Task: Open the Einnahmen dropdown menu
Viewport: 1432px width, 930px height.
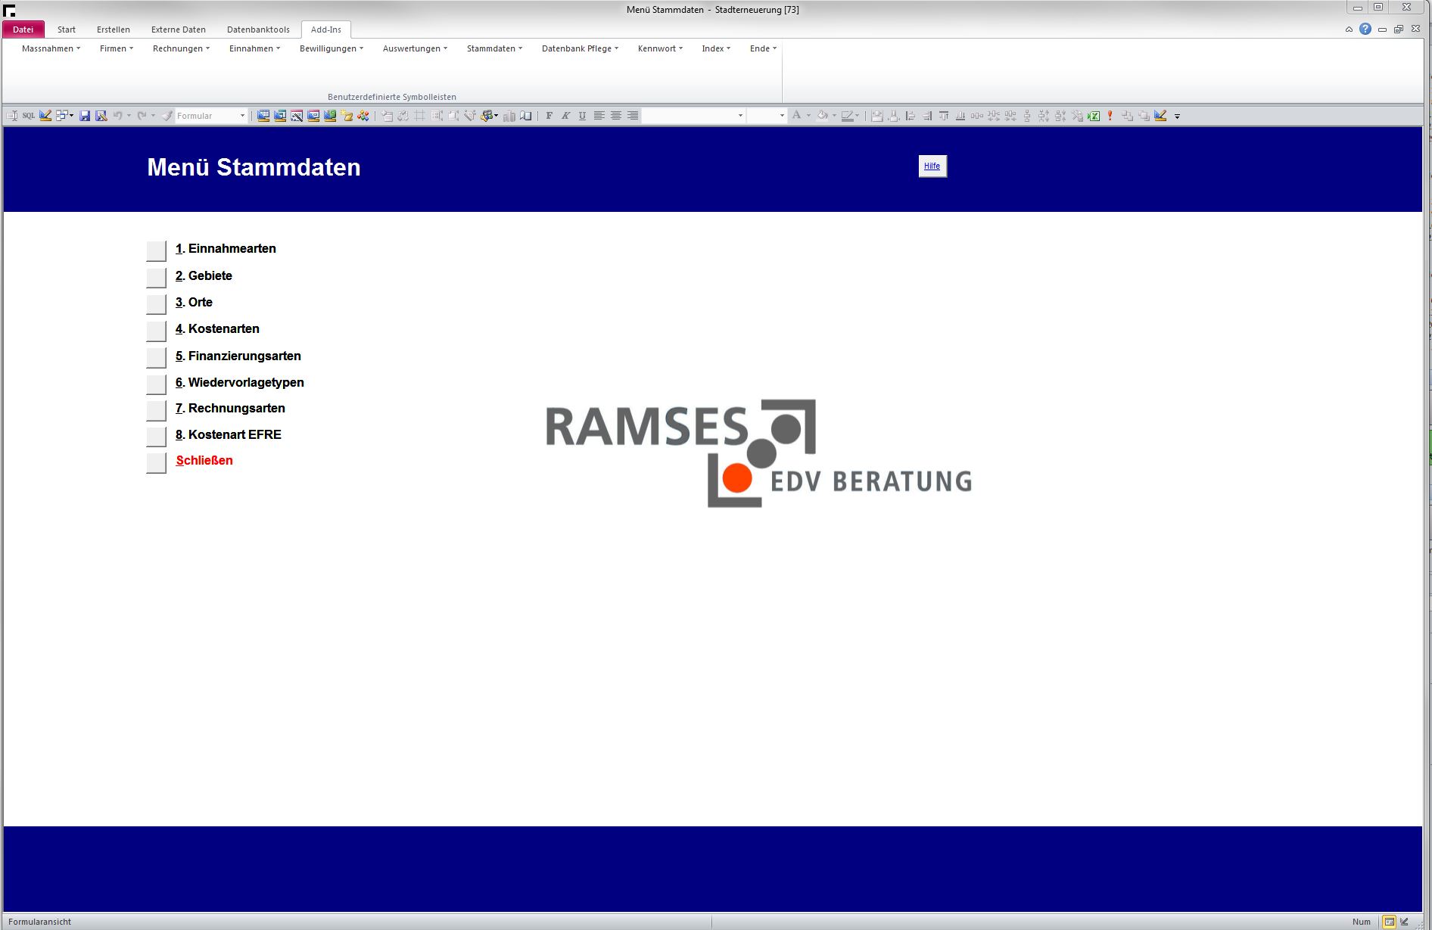Action: pos(254,48)
